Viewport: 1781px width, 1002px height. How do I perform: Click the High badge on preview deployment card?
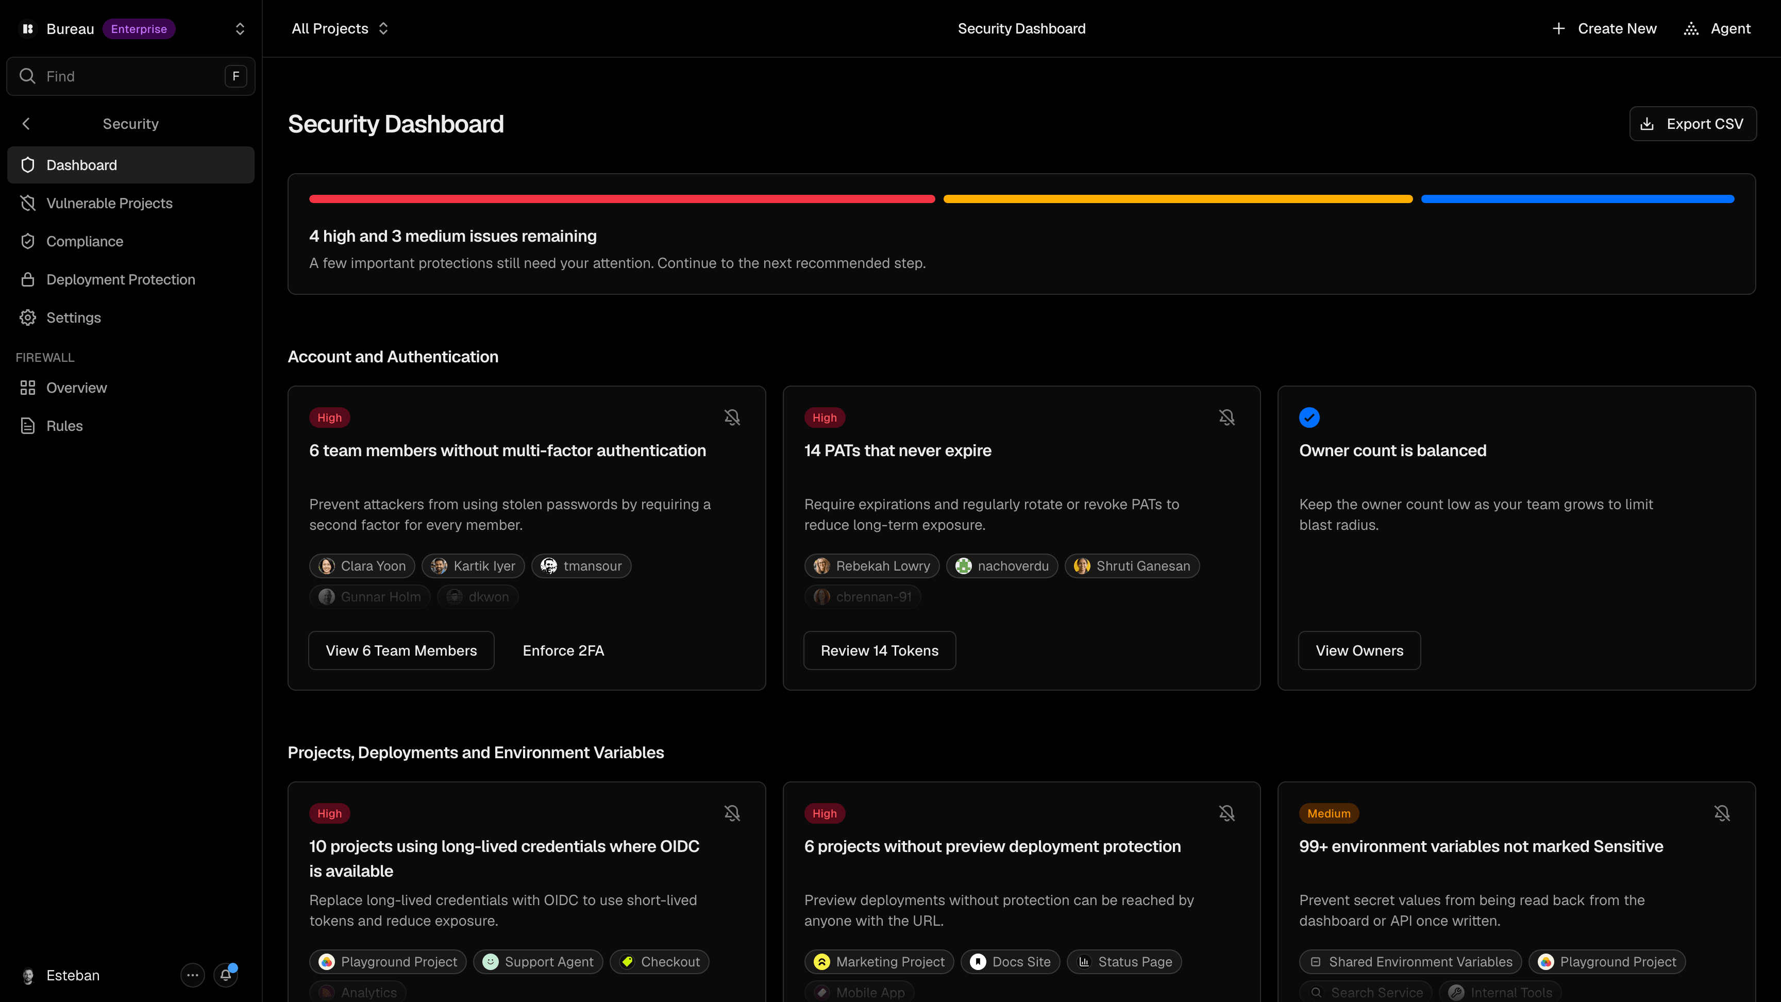(x=824, y=814)
